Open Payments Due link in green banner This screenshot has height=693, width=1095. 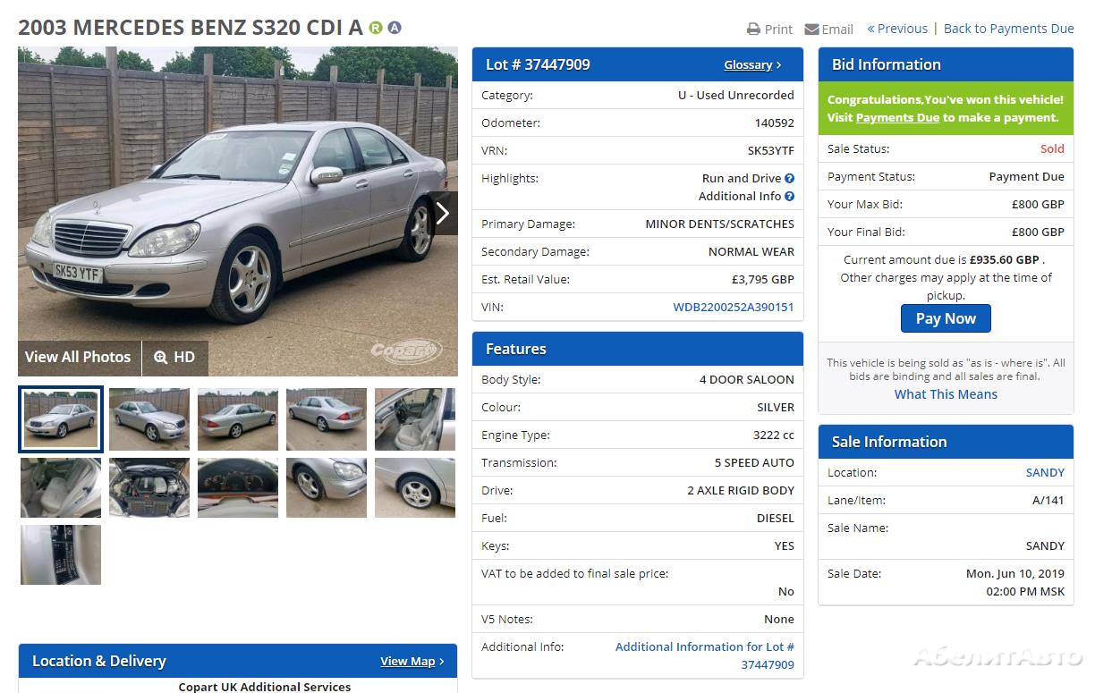897,117
